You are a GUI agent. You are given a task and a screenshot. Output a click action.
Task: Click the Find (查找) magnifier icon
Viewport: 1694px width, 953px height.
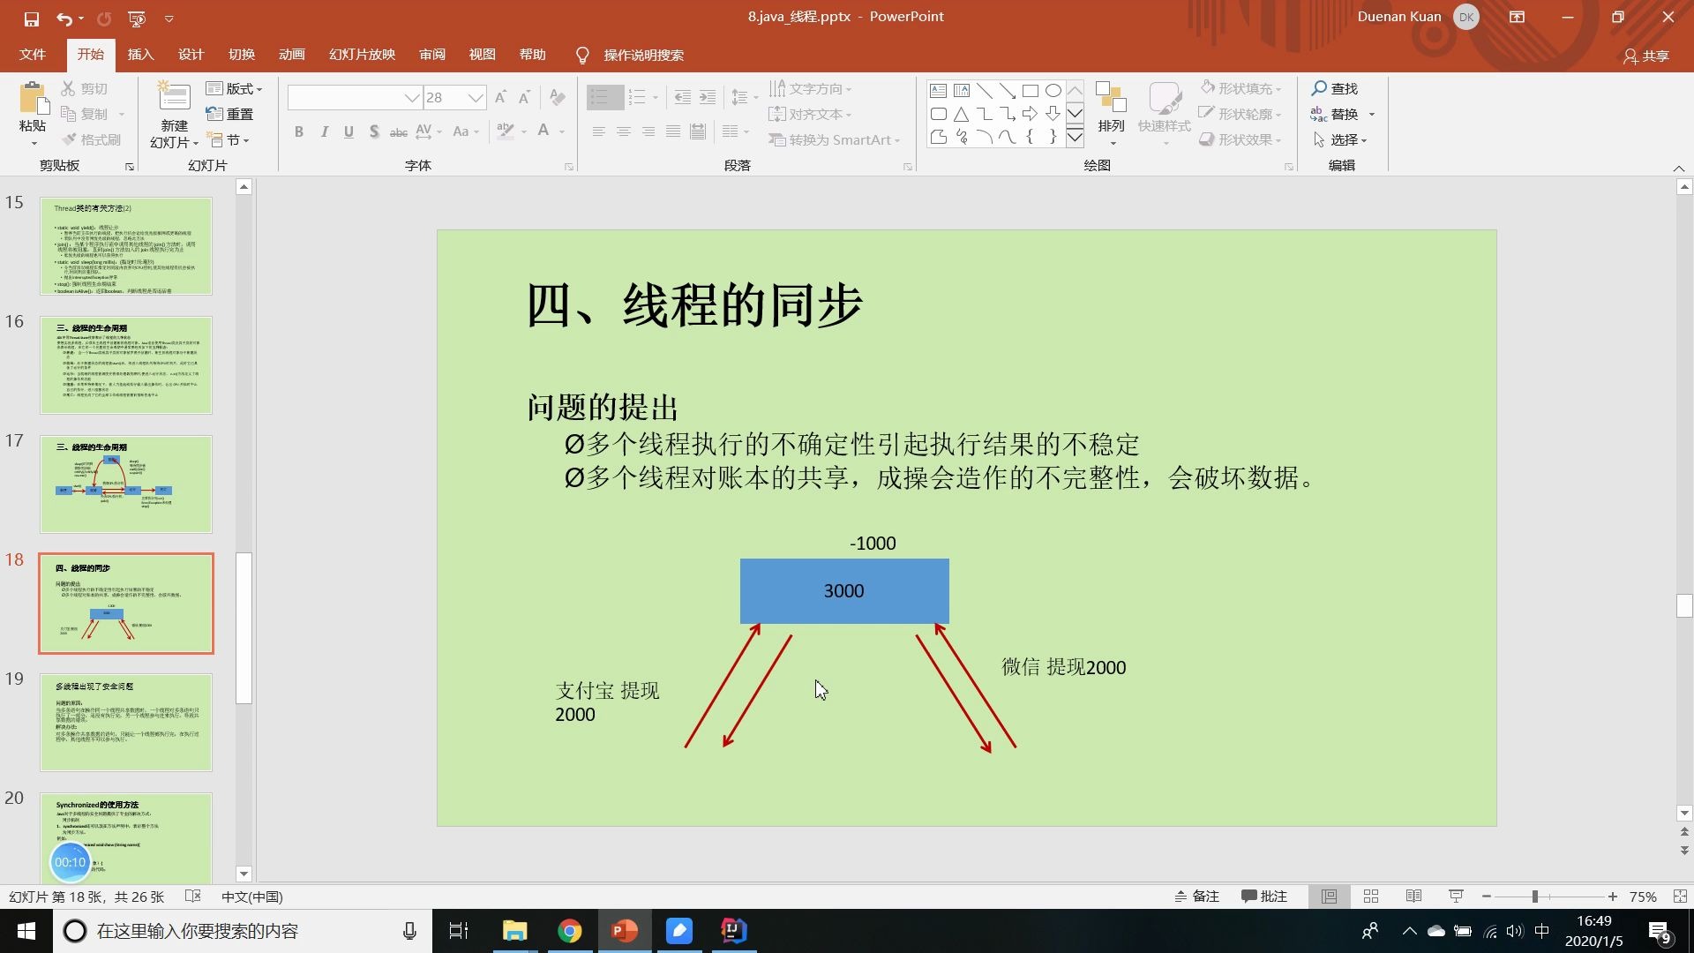click(1320, 88)
